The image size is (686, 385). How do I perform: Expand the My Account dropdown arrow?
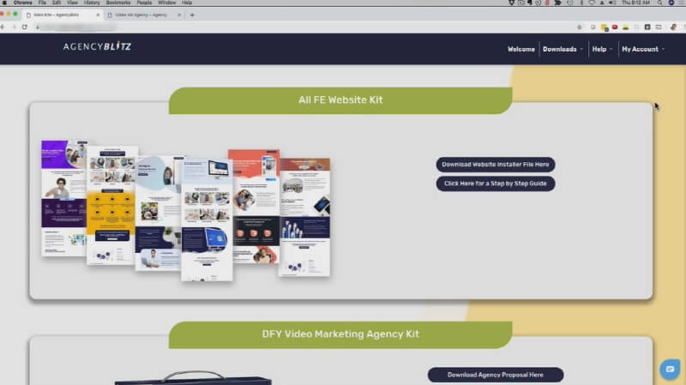(663, 50)
